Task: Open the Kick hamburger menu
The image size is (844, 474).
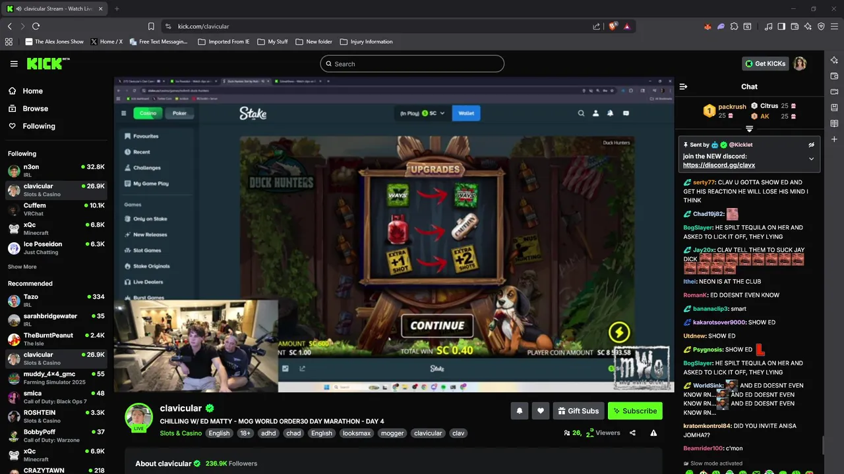Action: (14, 64)
